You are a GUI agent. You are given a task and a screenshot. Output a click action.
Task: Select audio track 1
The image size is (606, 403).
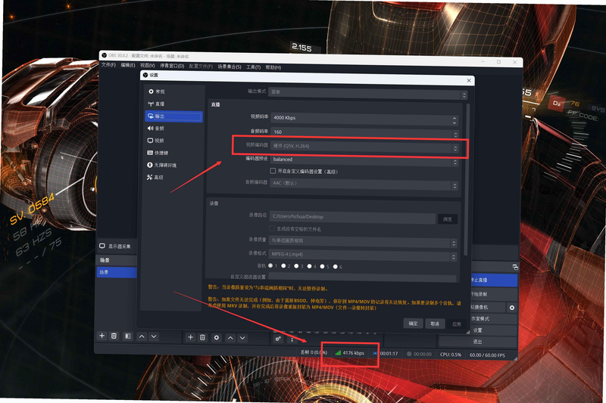[x=270, y=265]
